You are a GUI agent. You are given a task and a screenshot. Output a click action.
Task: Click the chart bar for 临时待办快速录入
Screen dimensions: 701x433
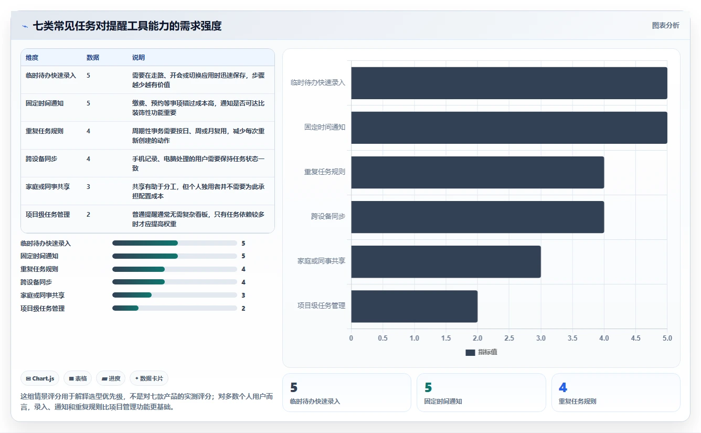(509, 83)
